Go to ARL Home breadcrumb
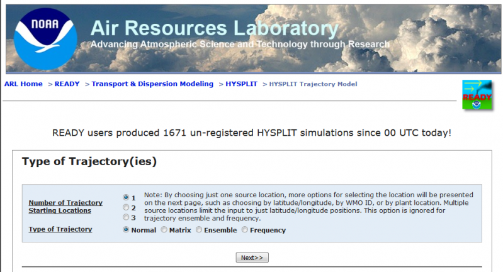This screenshot has height=272, width=503. pos(24,84)
